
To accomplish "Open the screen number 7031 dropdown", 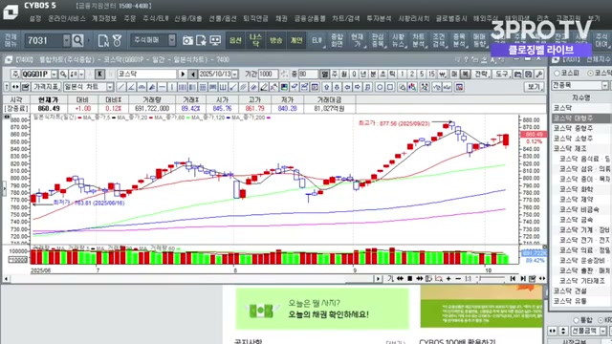I will pyautogui.click(x=67, y=40).
